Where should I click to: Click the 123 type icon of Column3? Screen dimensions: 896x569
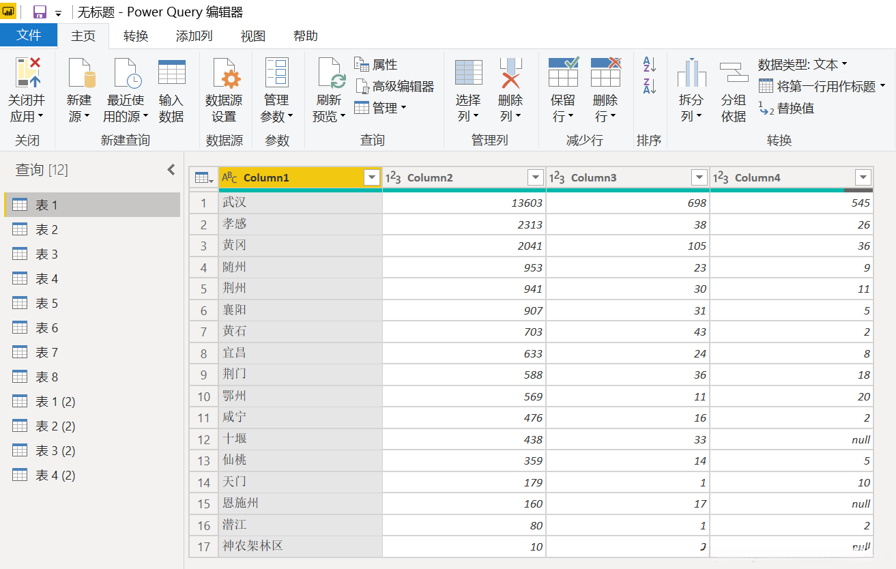point(558,178)
